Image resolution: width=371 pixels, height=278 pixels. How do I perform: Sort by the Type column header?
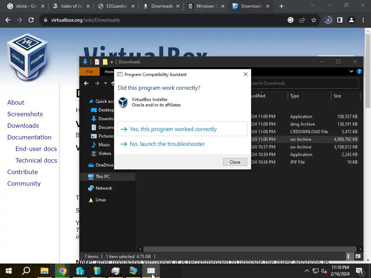pos(295,96)
